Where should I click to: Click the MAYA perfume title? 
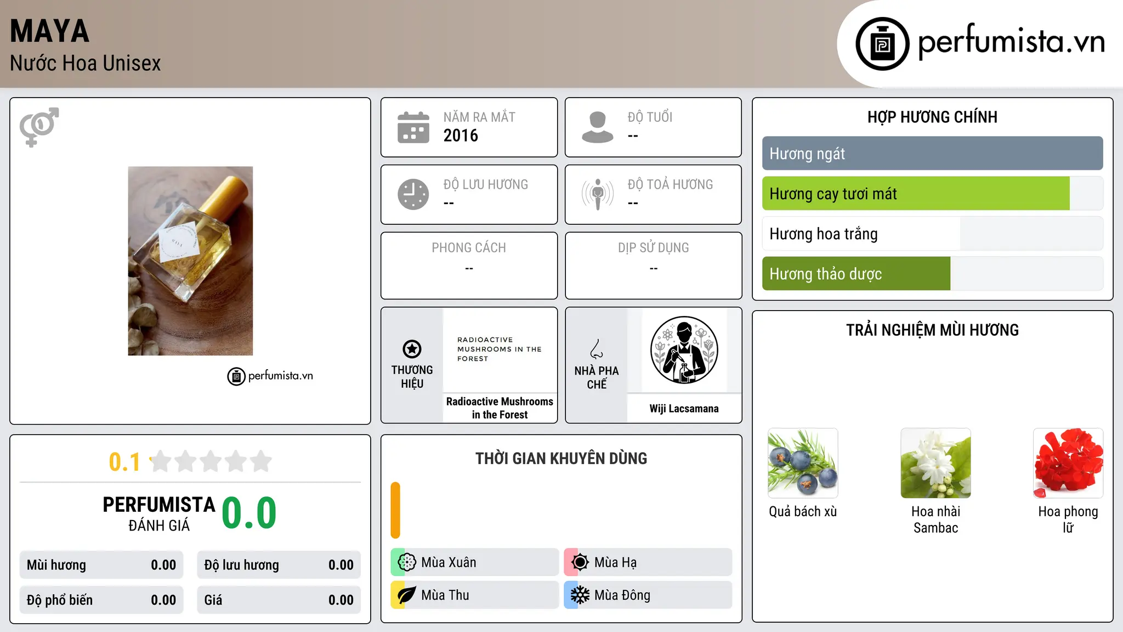tap(49, 31)
